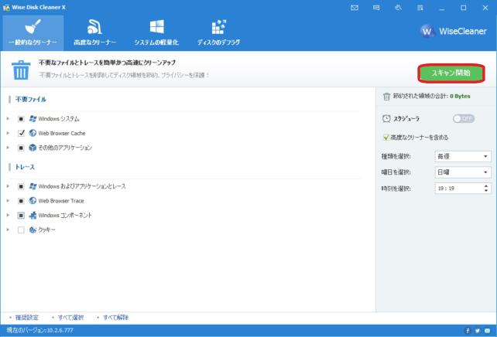Click the Windows およびアプリケーション flag icon
This screenshot has height=337, width=497.
[33, 186]
